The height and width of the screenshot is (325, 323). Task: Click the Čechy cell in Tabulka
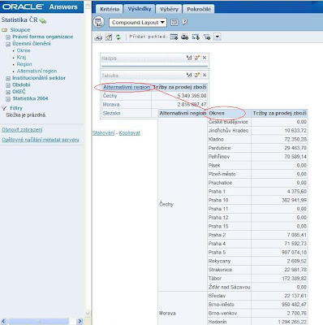tap(126, 96)
